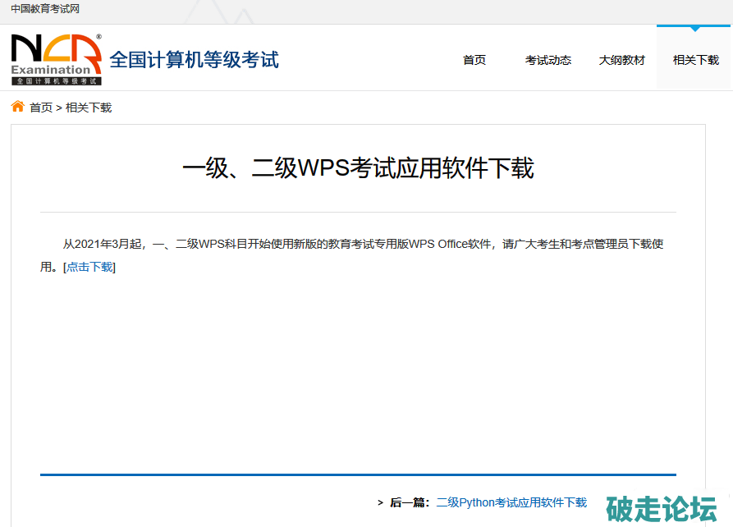Open the 首页 navigation menu item
The height and width of the screenshot is (527, 733).
pos(474,60)
